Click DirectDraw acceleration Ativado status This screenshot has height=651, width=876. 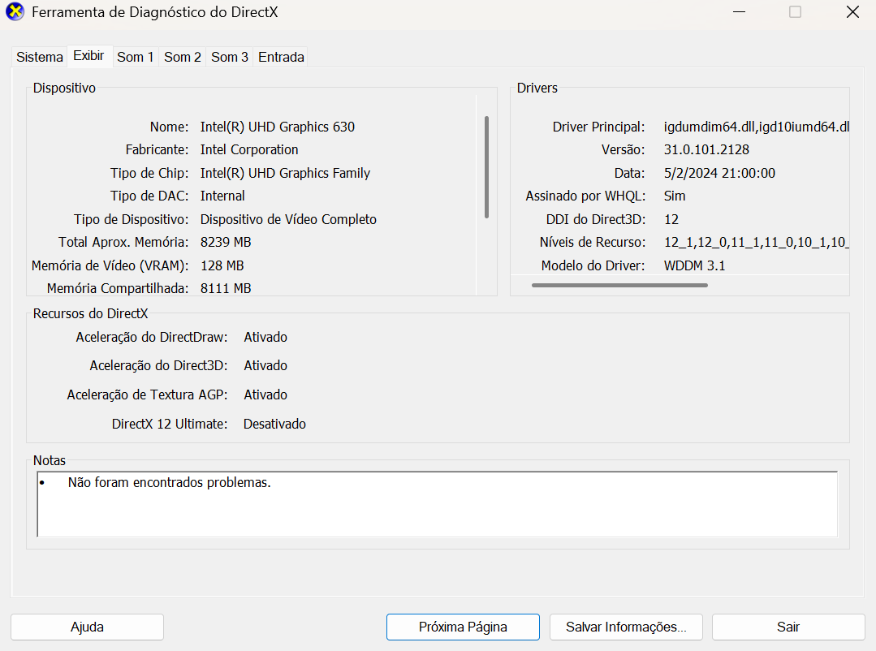pos(265,338)
